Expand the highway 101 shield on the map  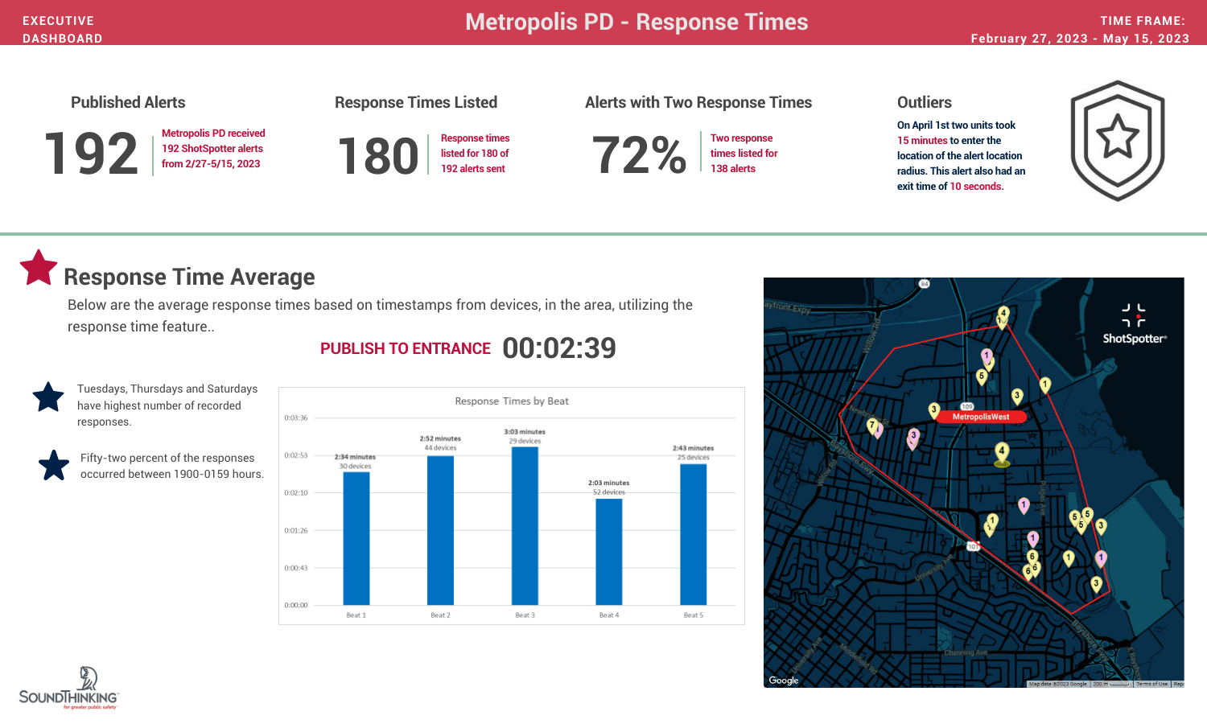(x=974, y=545)
